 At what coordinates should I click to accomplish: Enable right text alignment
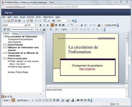[x=60, y=25]
